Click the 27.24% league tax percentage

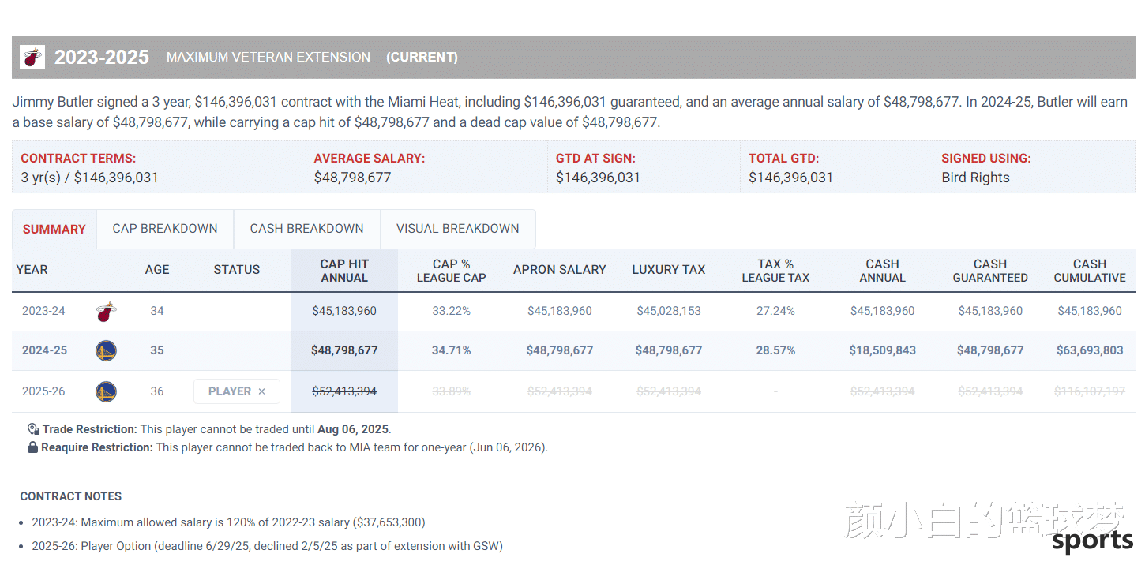click(775, 311)
